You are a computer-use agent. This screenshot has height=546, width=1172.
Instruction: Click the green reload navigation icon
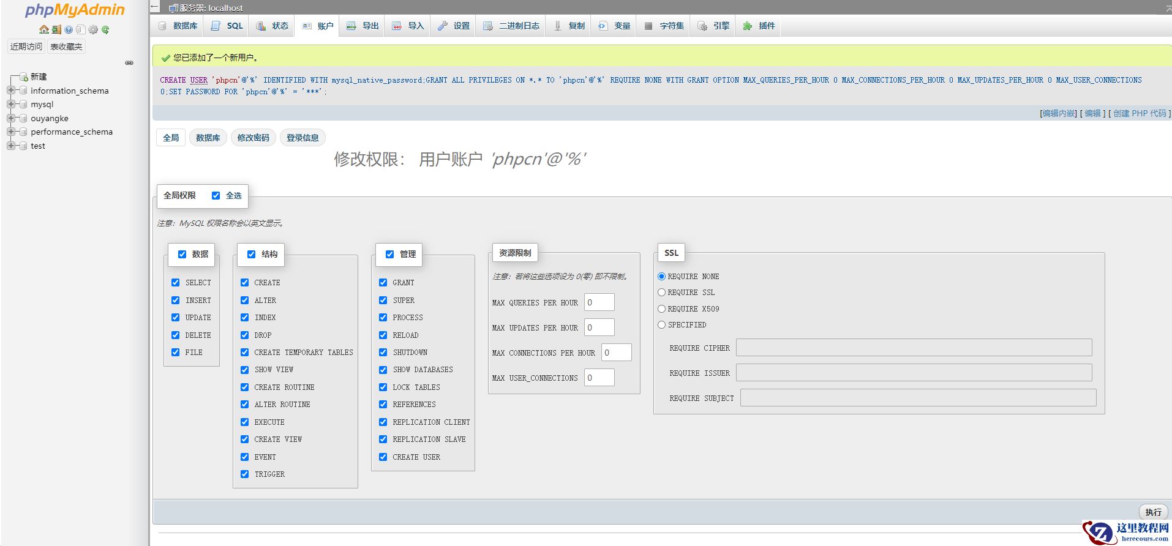point(105,29)
